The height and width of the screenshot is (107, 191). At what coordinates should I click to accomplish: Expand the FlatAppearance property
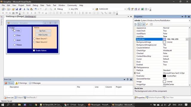click(135, 67)
